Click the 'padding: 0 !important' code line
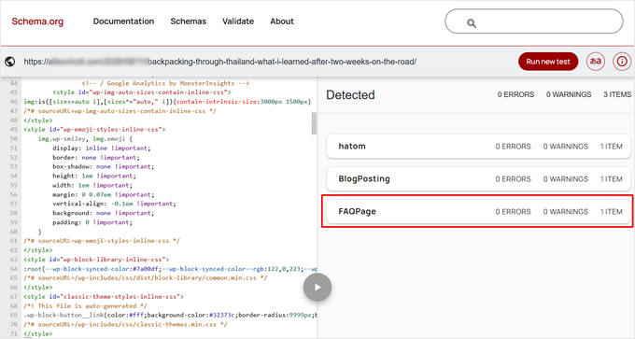This screenshot has width=635, height=339. tap(92, 222)
